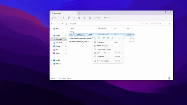Open the View dropdown
This screenshot has height=105, width=187.
(108, 18)
